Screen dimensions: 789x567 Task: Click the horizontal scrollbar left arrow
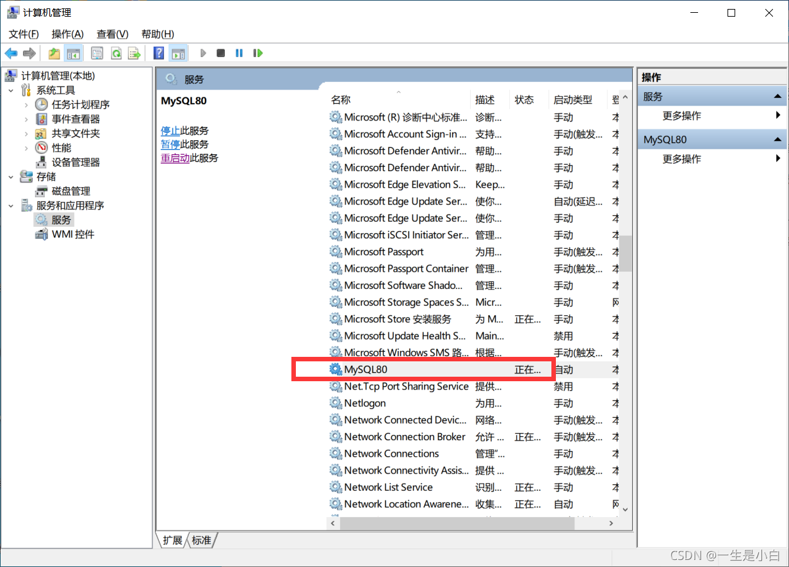coord(333,523)
